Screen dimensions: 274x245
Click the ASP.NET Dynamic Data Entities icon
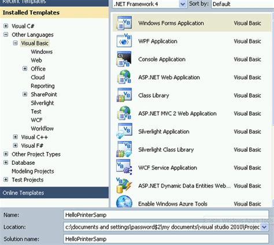pyautogui.click(x=124, y=185)
